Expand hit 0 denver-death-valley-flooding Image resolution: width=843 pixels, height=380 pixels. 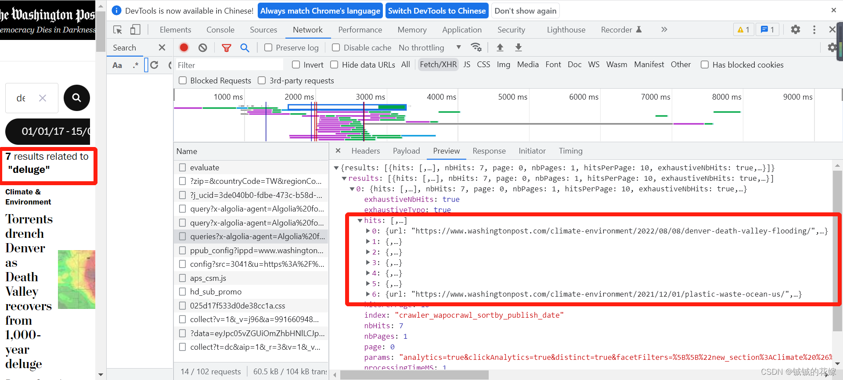coord(368,231)
